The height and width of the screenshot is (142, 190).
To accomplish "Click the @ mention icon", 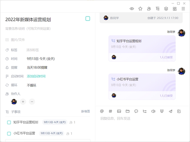I will (102, 111).
